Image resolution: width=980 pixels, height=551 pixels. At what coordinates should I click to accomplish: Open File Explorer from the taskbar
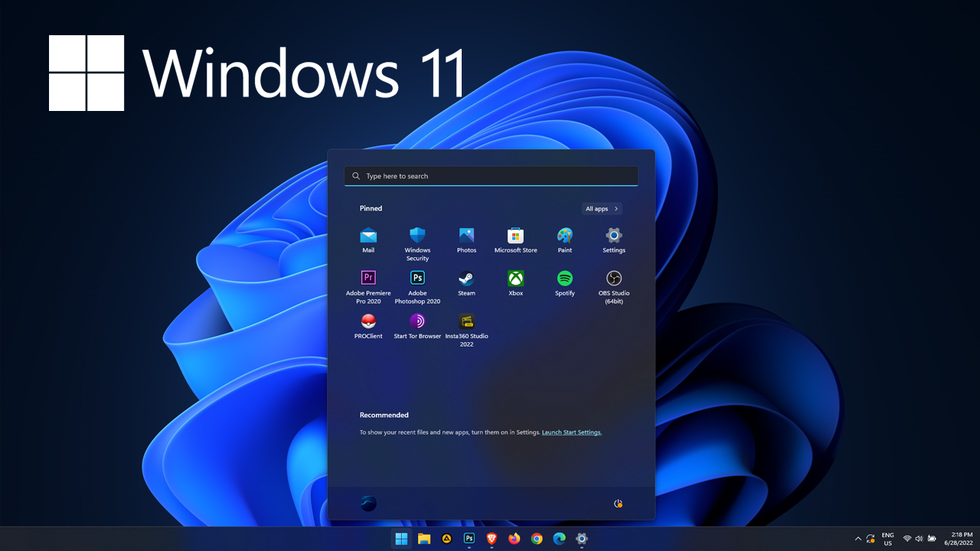[424, 539]
